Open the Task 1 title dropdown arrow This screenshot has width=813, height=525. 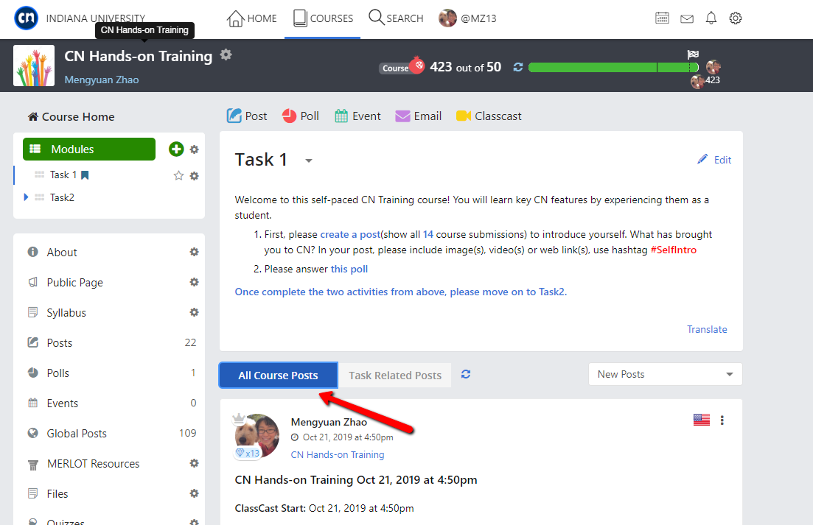tap(309, 161)
